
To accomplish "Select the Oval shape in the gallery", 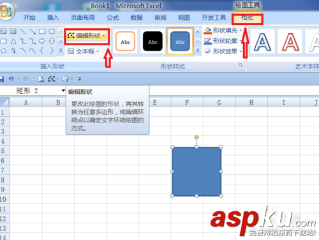I will pyautogui.click(x=52, y=31).
